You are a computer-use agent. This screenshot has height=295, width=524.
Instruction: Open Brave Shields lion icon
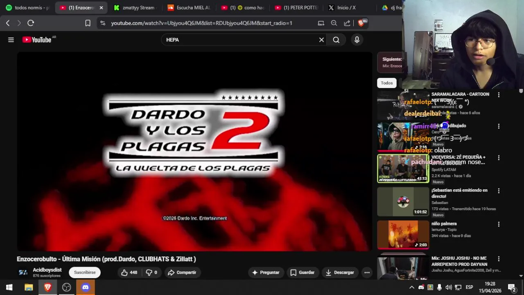tap(362, 23)
